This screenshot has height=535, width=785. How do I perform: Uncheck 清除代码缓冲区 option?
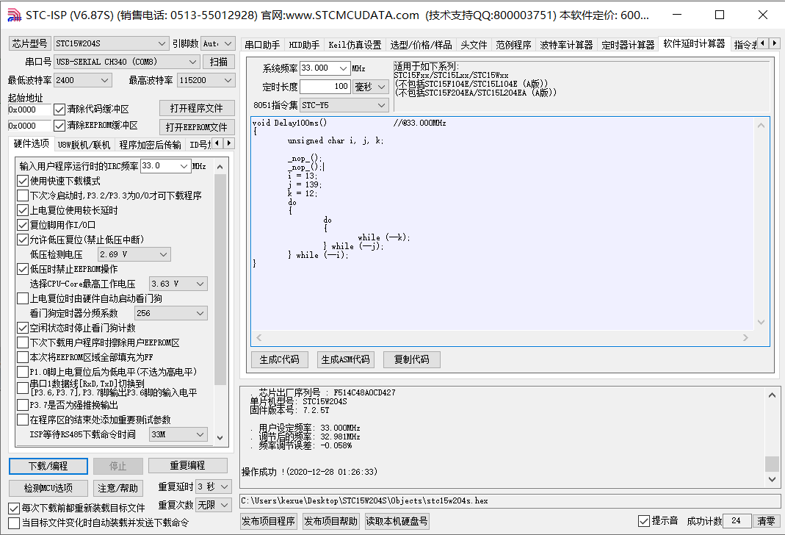pyautogui.click(x=60, y=109)
